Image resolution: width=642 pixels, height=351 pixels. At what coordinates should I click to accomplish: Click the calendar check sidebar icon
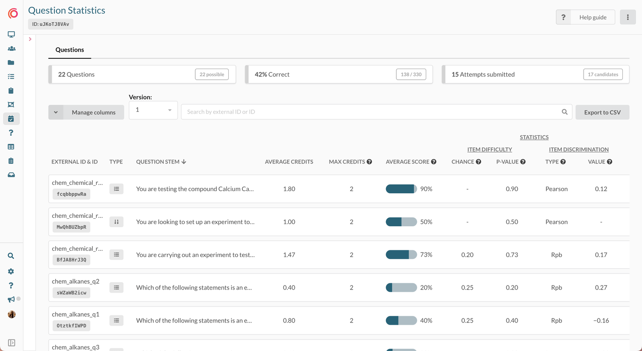(x=11, y=119)
